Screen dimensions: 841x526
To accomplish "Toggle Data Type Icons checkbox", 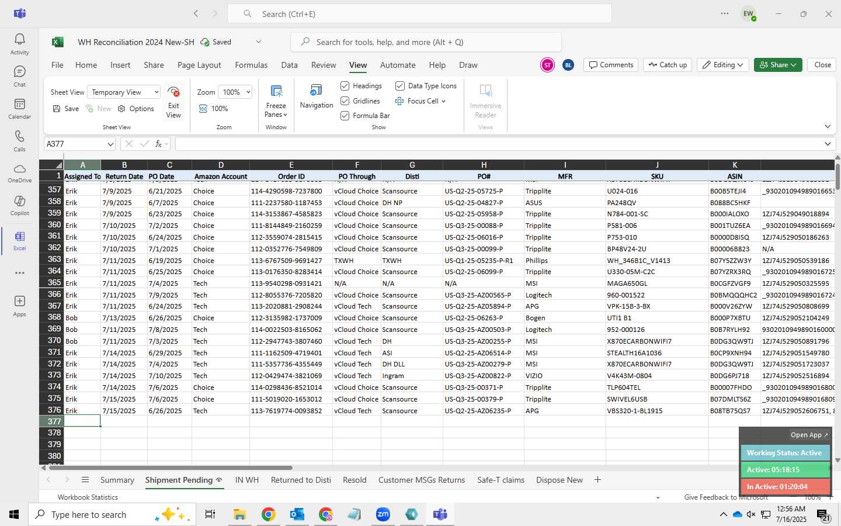I will click(400, 86).
